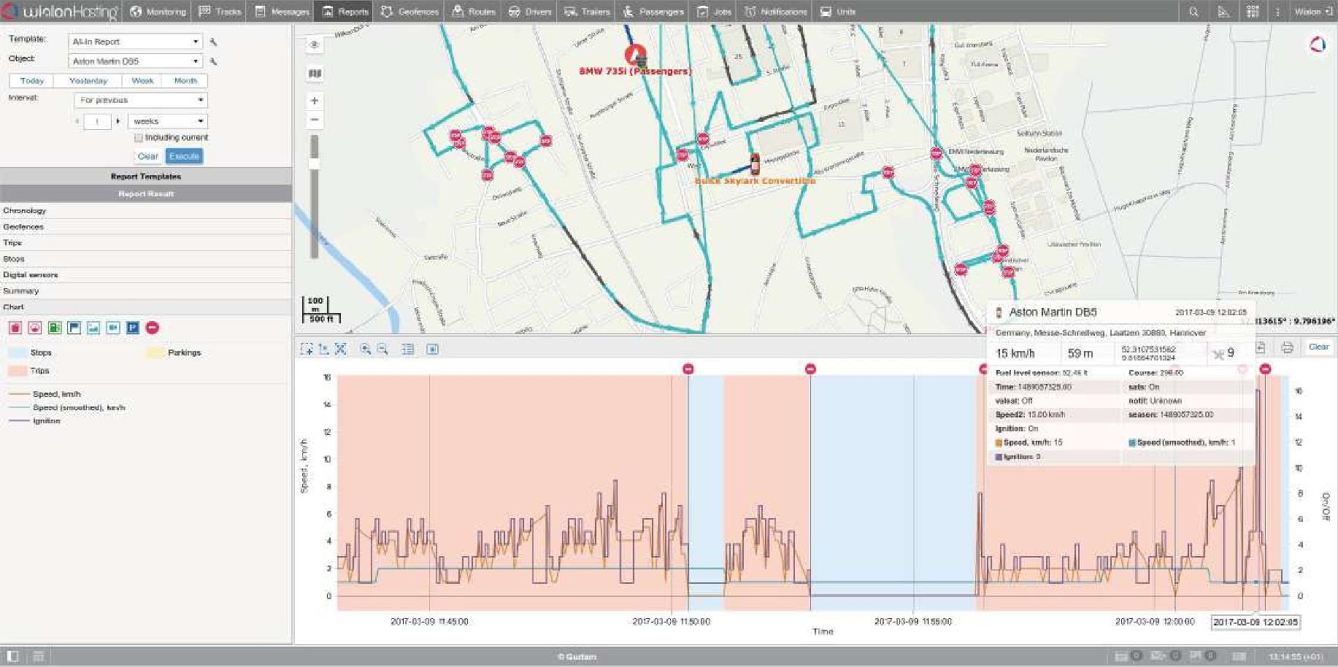Open the Notifications tab
Viewport: 1338px width, 667px height.
[x=776, y=12]
